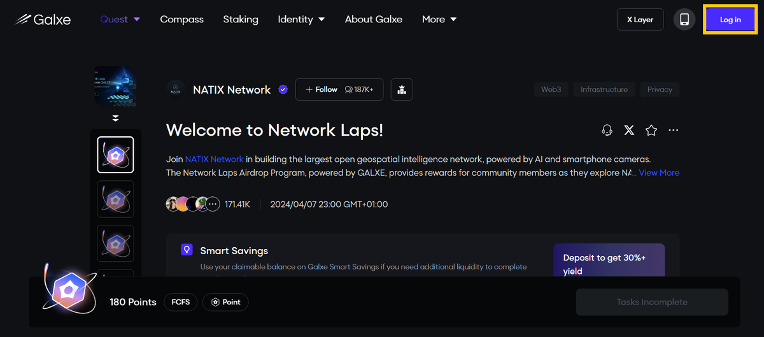Image resolution: width=764 pixels, height=337 pixels.
Task: Click the participant avatars group
Action: (193, 204)
